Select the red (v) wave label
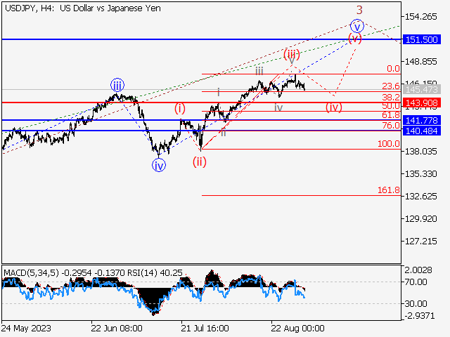This screenshot has width=450, height=337. tap(354, 38)
